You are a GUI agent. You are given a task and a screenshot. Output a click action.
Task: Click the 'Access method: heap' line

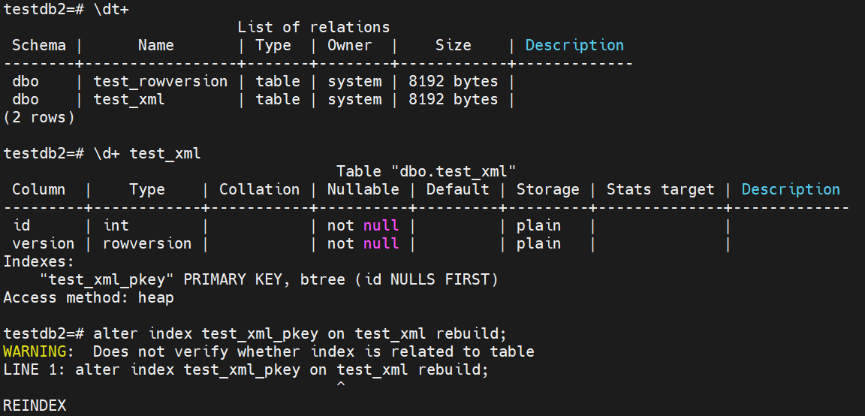pyautogui.click(x=89, y=298)
